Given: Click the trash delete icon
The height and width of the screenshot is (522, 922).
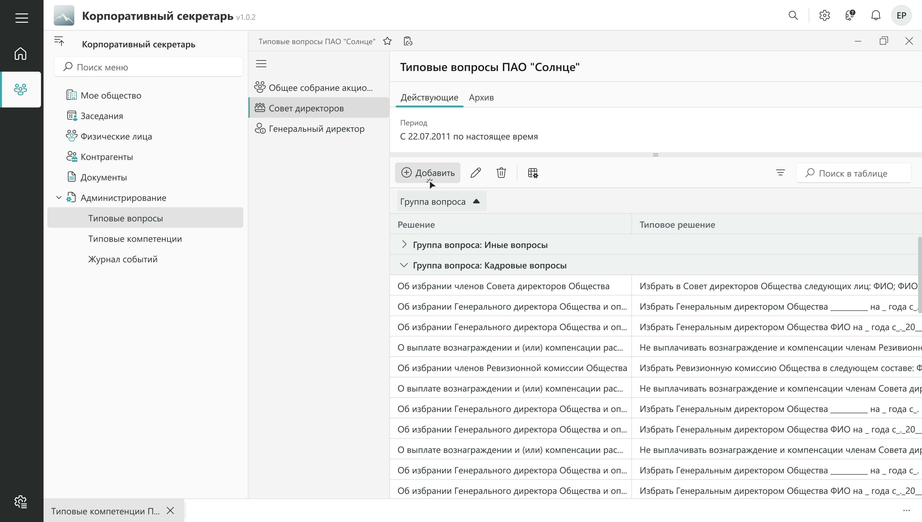Looking at the screenshot, I should pos(501,173).
